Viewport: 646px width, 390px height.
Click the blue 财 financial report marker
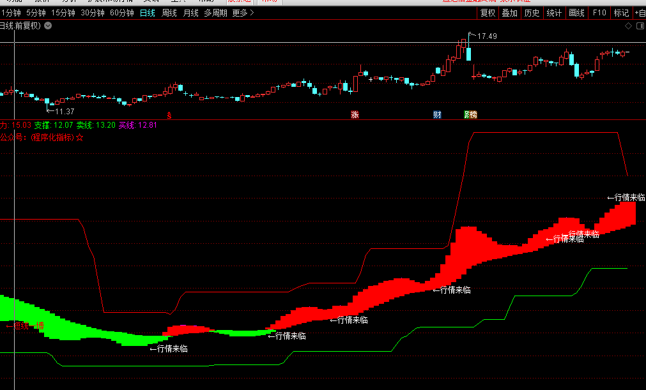click(437, 115)
